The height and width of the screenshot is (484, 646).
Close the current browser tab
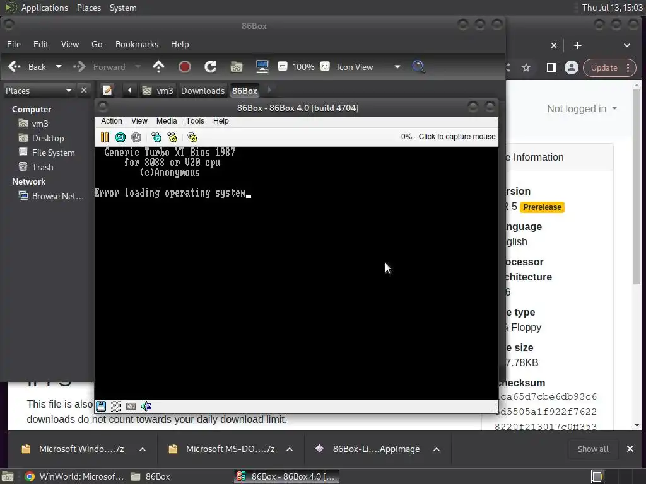tap(554, 45)
